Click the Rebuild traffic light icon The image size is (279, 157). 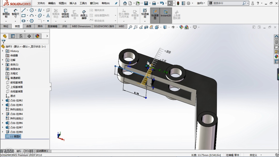click(x=178, y=3)
